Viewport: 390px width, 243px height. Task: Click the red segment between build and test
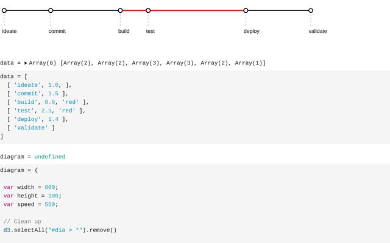pos(134,10)
